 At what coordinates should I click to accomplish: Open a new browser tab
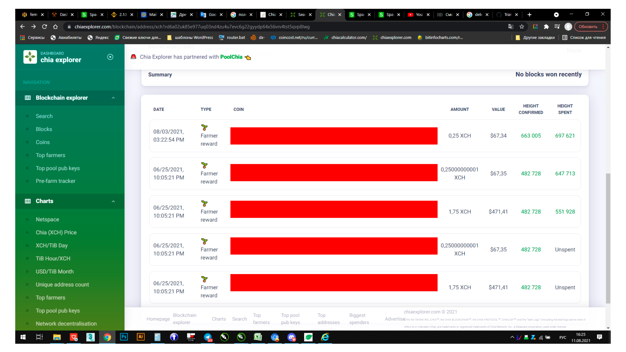pos(529,15)
